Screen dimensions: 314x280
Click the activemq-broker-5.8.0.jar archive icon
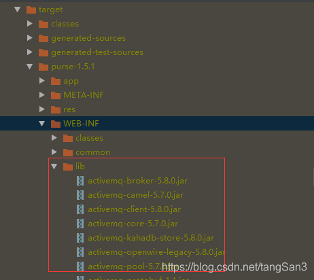click(80, 181)
